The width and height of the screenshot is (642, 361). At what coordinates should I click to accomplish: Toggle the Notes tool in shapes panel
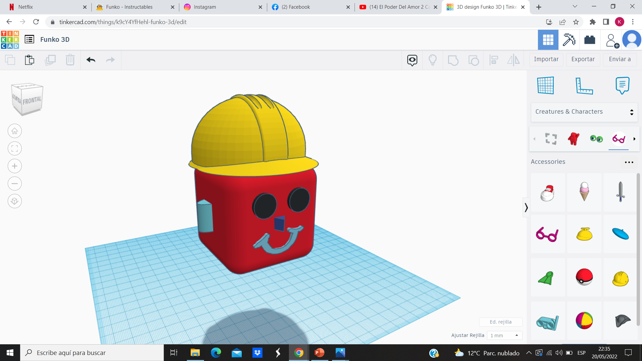(622, 86)
